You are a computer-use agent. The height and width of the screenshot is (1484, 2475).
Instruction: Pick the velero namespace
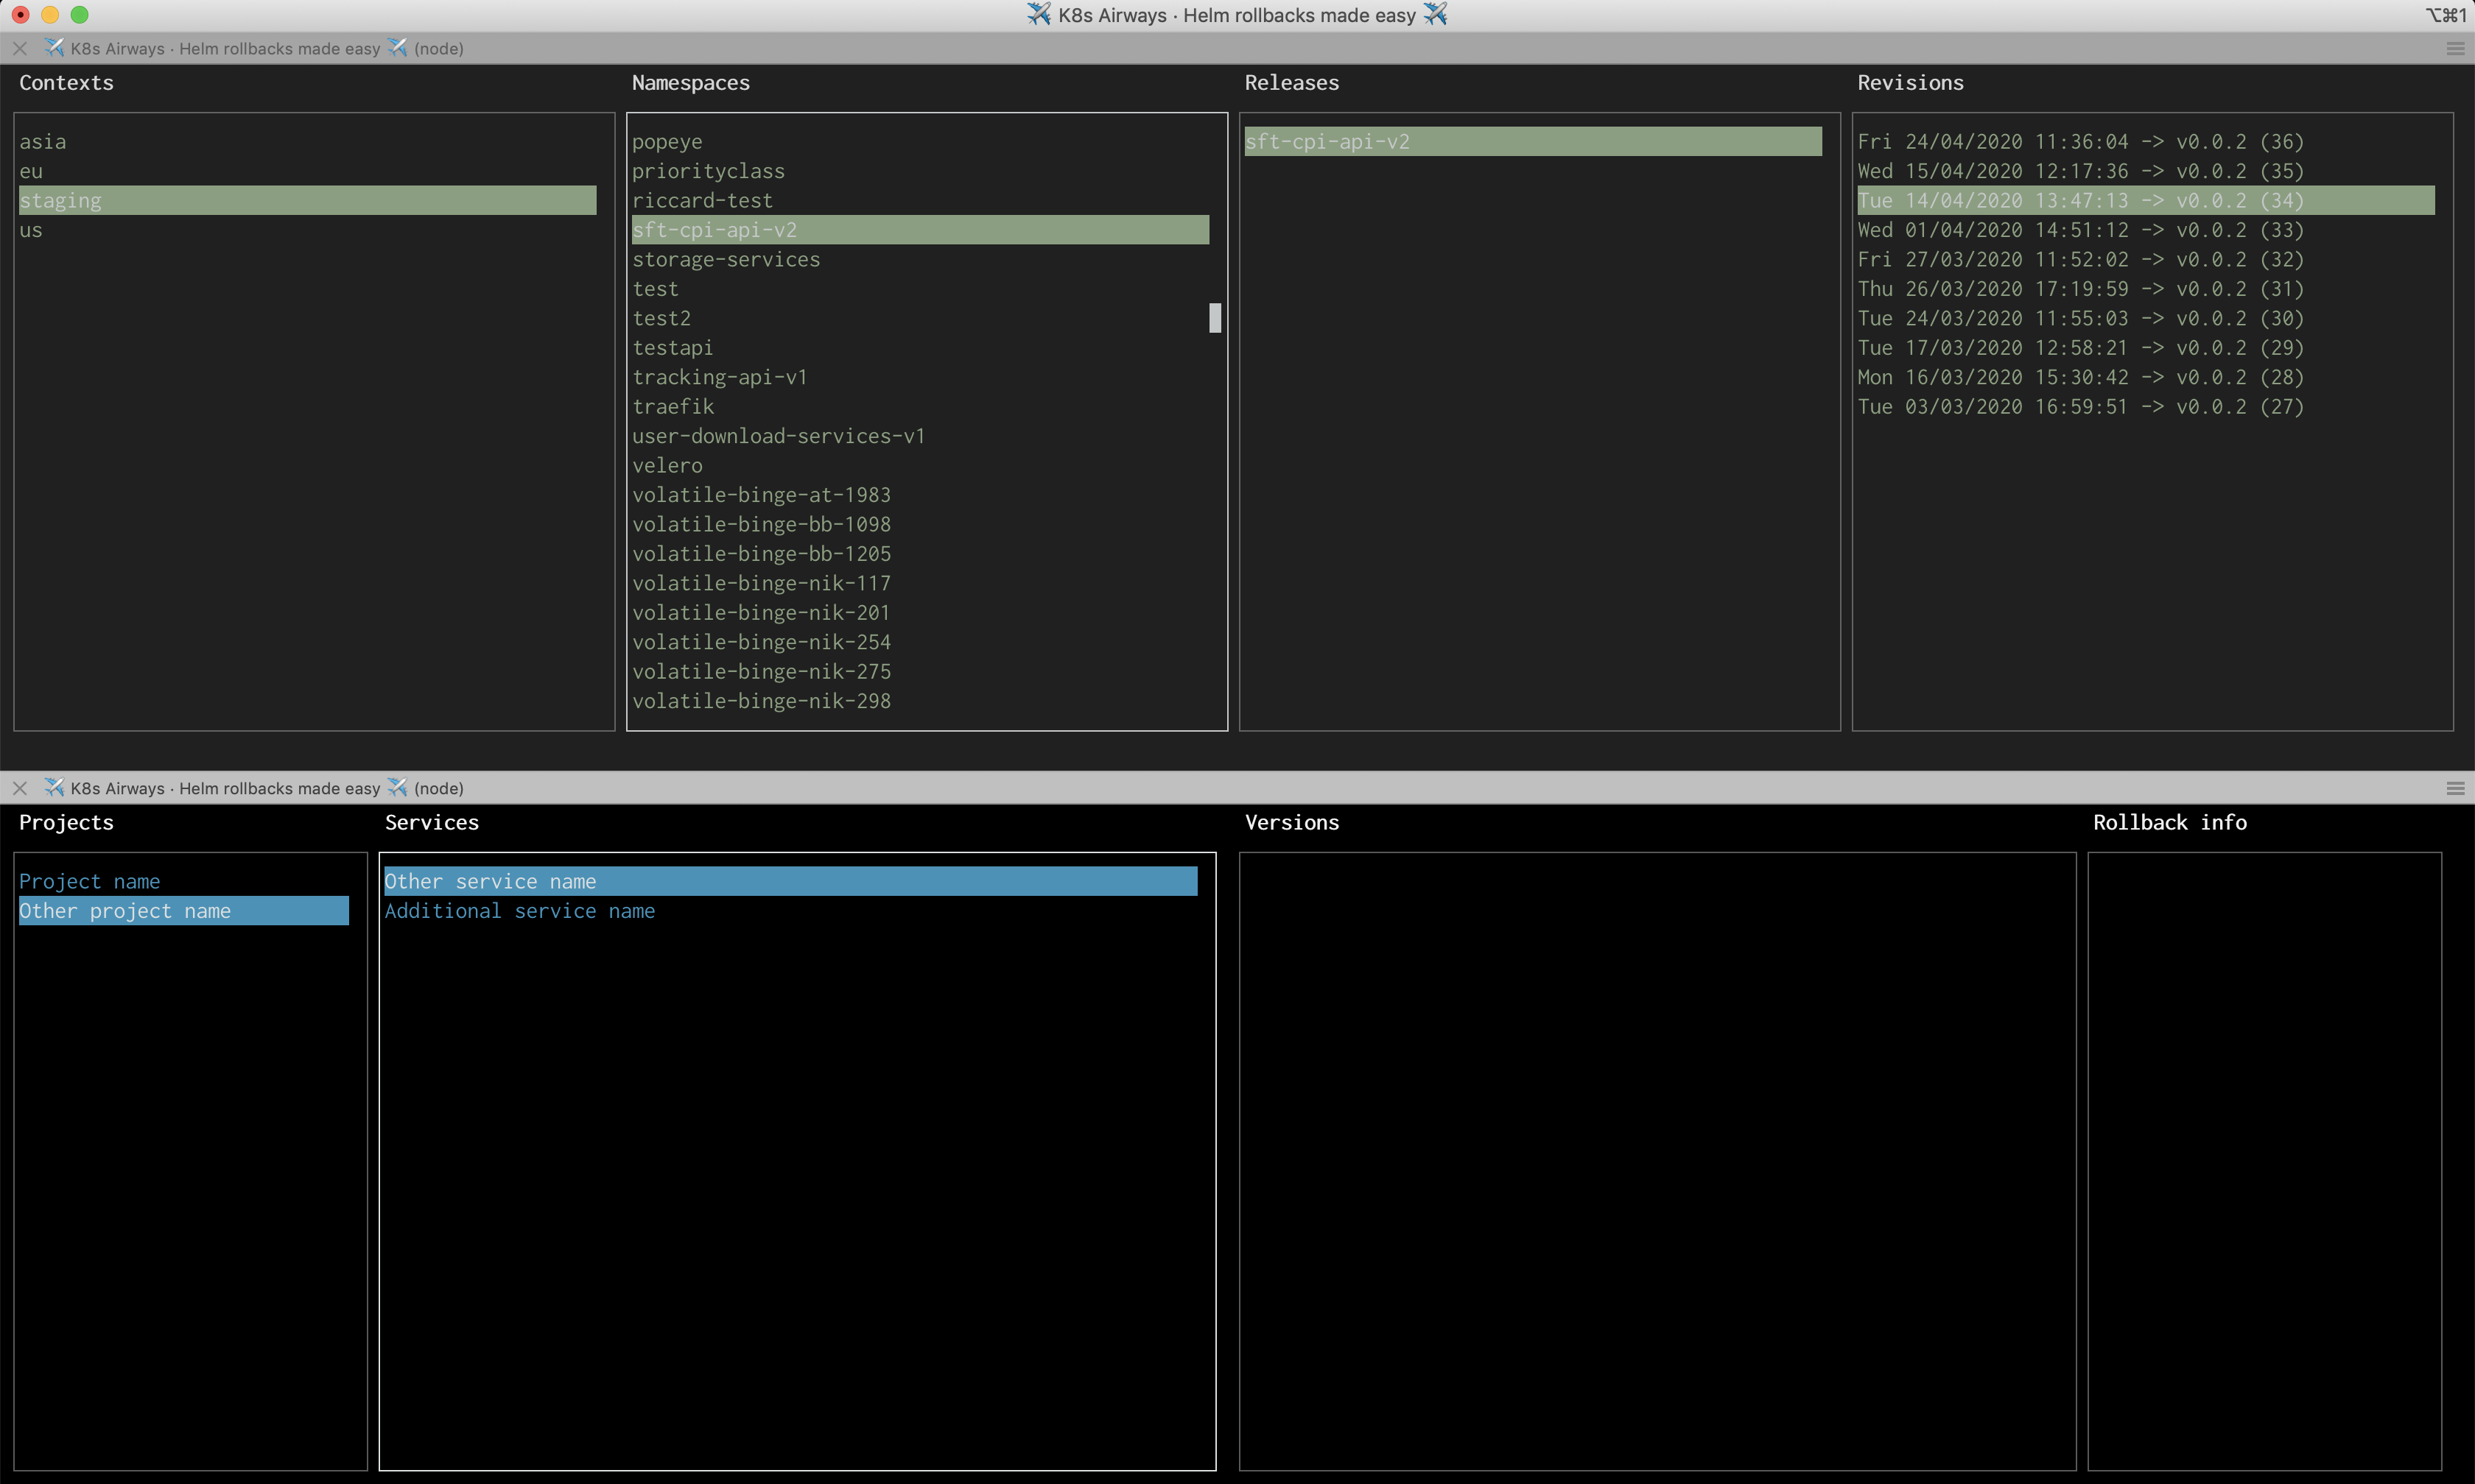(x=667, y=465)
